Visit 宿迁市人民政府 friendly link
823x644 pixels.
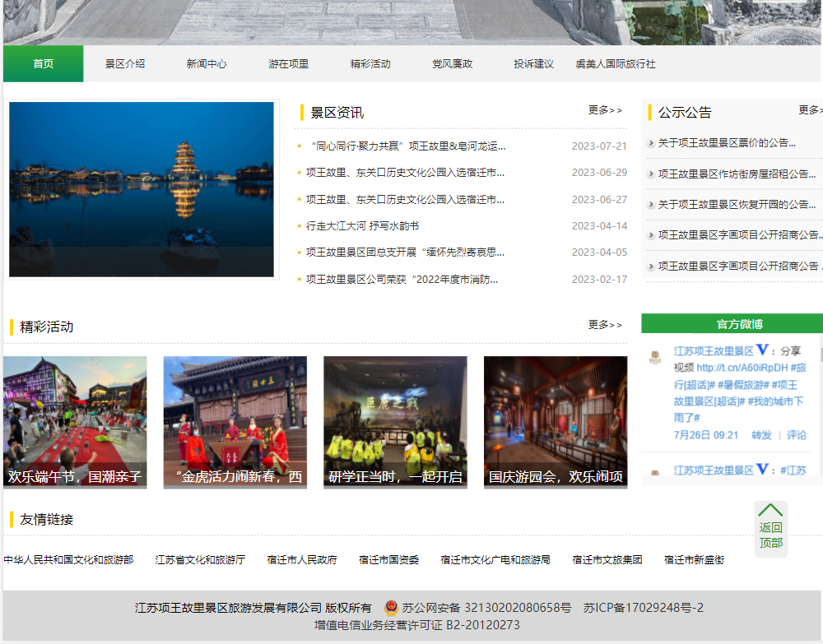click(302, 560)
